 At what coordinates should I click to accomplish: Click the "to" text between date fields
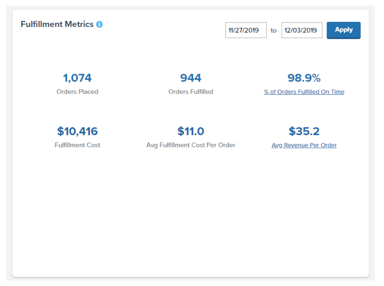click(x=273, y=31)
